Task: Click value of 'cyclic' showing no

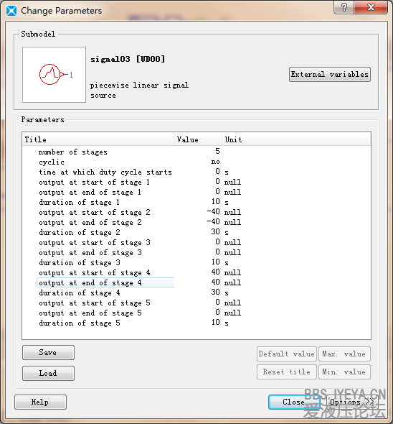Action: coord(215,162)
